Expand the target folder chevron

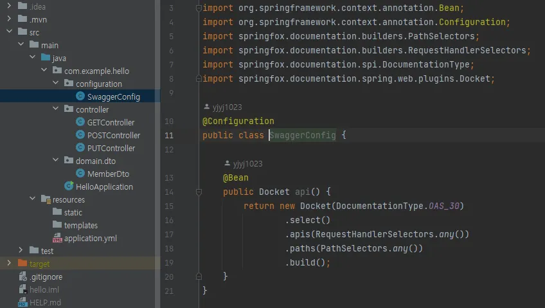tap(9, 263)
